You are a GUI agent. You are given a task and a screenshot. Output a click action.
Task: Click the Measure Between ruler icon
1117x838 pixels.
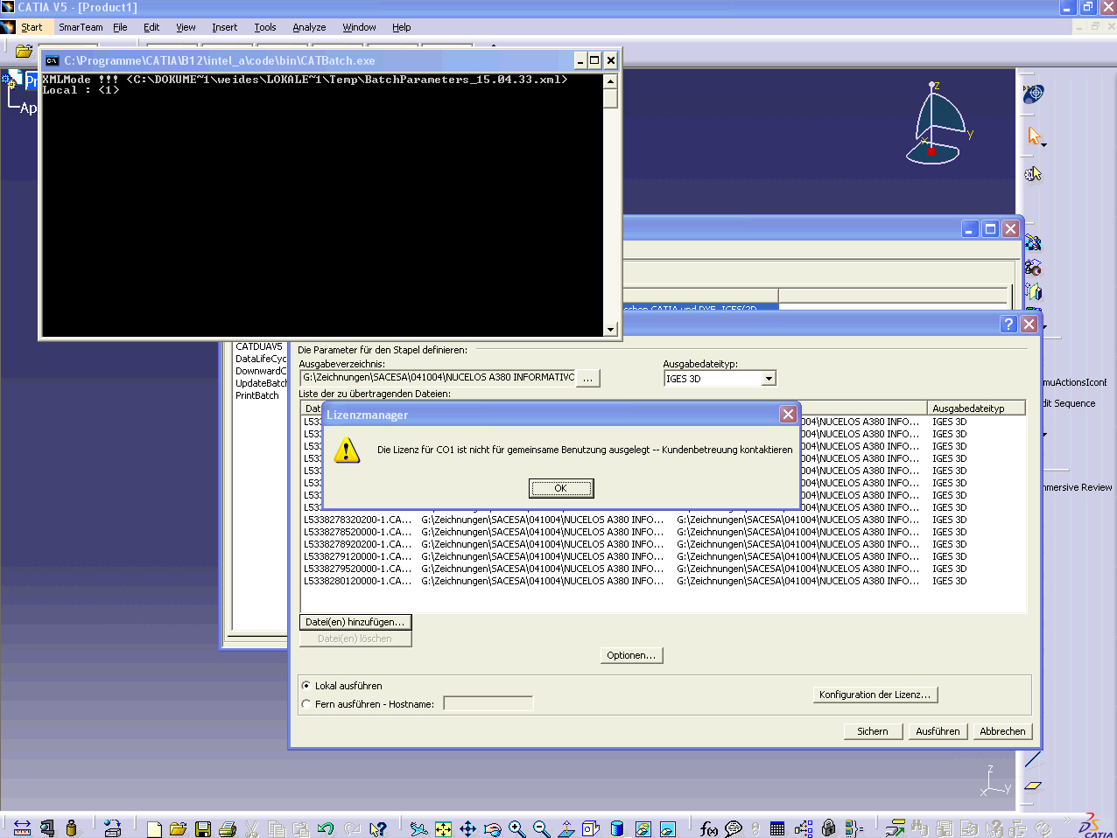[x=22, y=828]
